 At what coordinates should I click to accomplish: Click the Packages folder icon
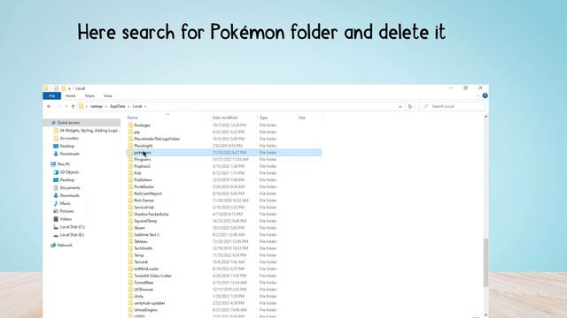click(x=130, y=125)
